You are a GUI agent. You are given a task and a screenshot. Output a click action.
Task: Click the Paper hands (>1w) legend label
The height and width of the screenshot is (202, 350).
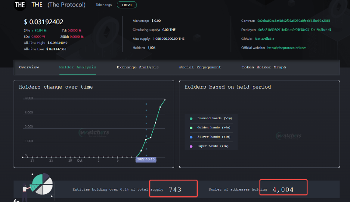coord(213,146)
